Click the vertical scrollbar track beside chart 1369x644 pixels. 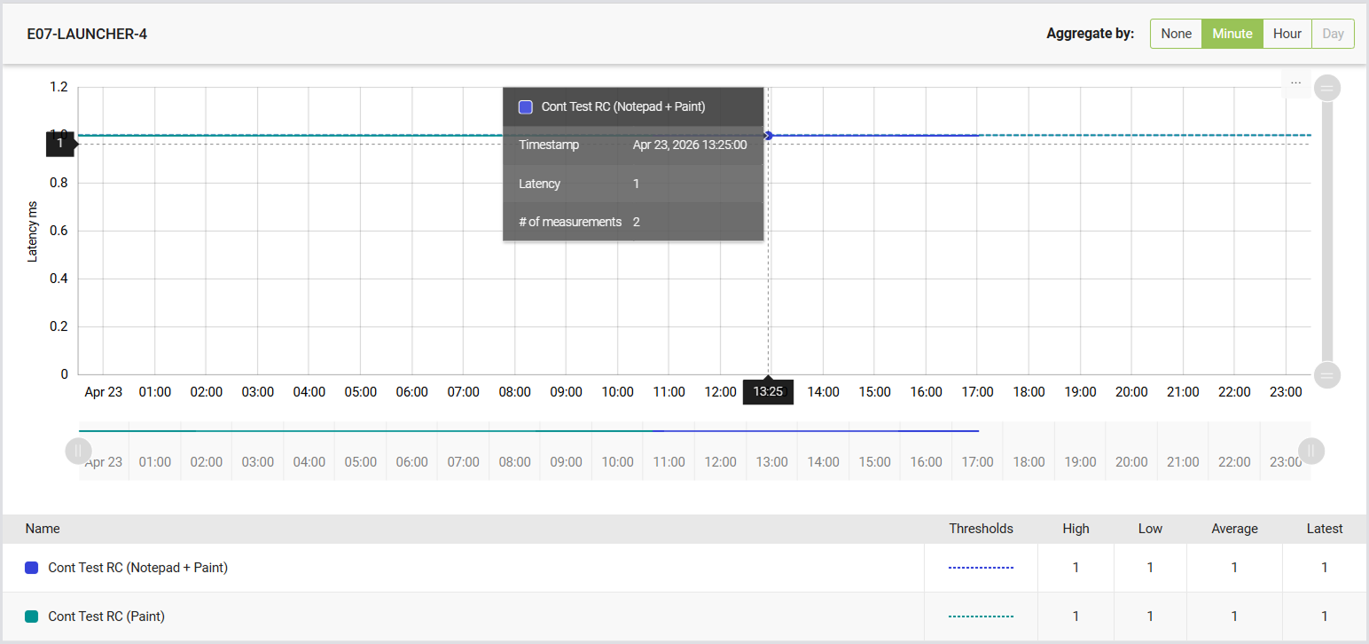(1327, 232)
